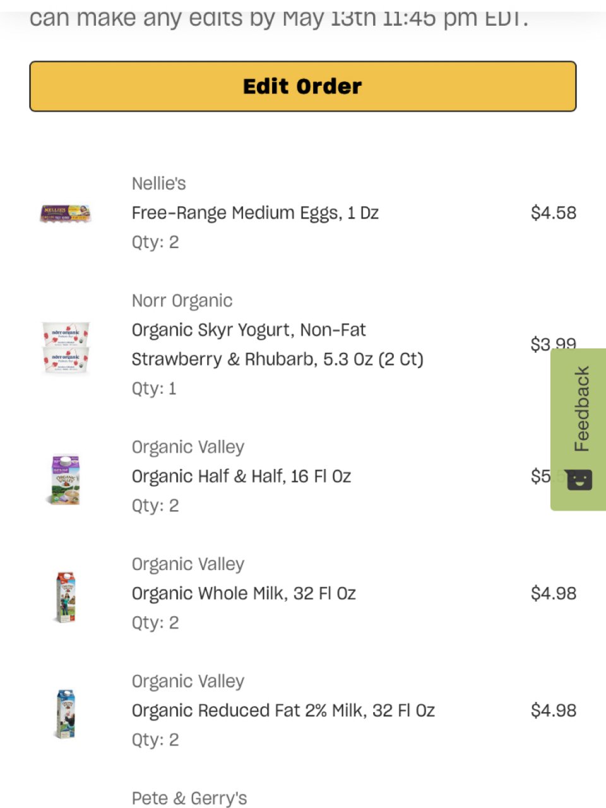Image resolution: width=606 pixels, height=808 pixels.
Task: Click the Feedback smiley face icon
Action: pos(579,480)
